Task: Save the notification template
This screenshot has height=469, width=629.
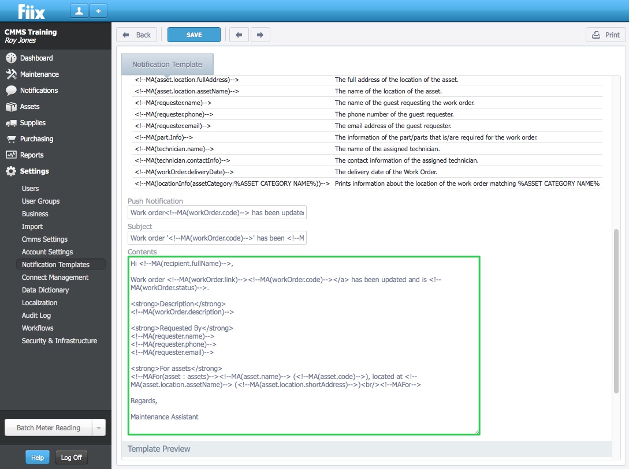Action: [x=193, y=35]
